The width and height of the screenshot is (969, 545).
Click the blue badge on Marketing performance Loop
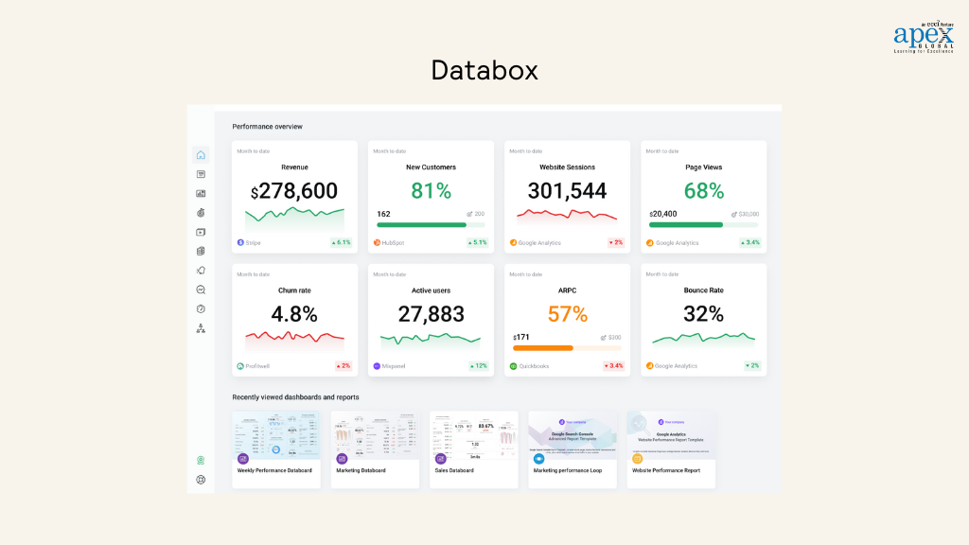(538, 459)
